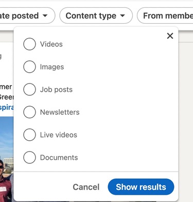Click the blue hashtag link in post
193x202 pixels.
(x=7, y=107)
